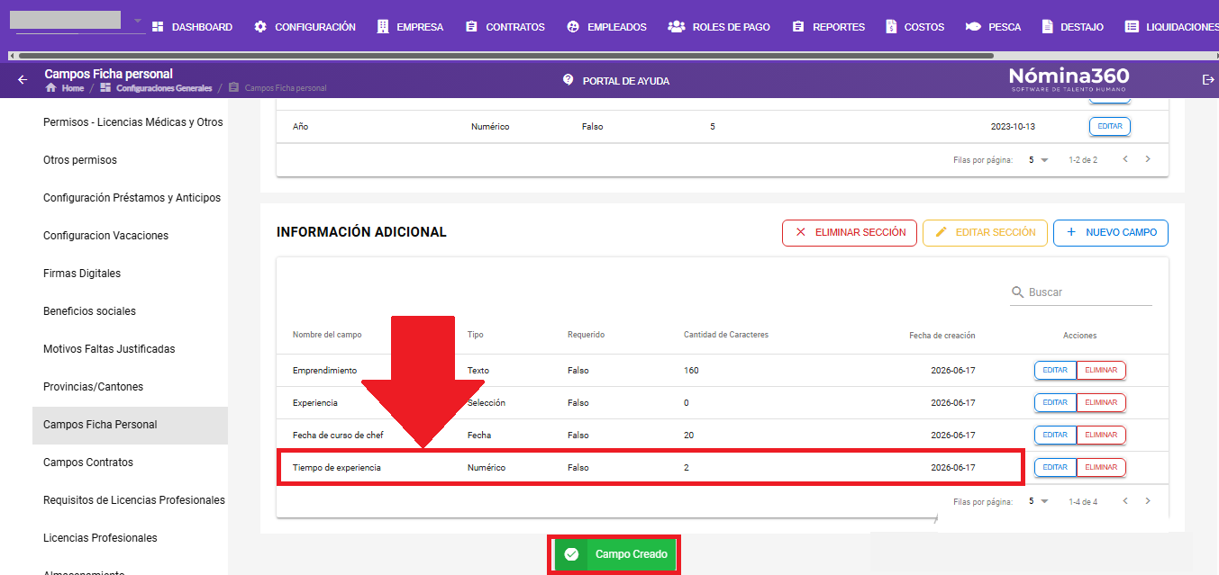Open Requisitos de Licencias Profesionales
The image size is (1219, 575).
point(133,500)
